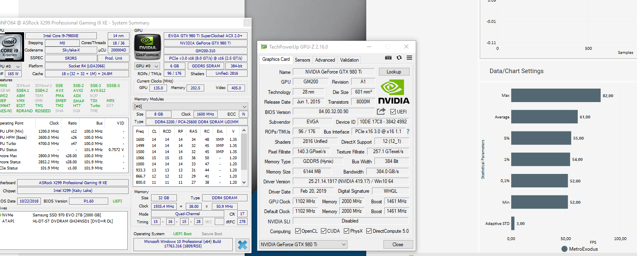The height and width of the screenshot is (256, 637).
Task: Click the GPU-Z refresh arrows icon
Action: (399, 58)
